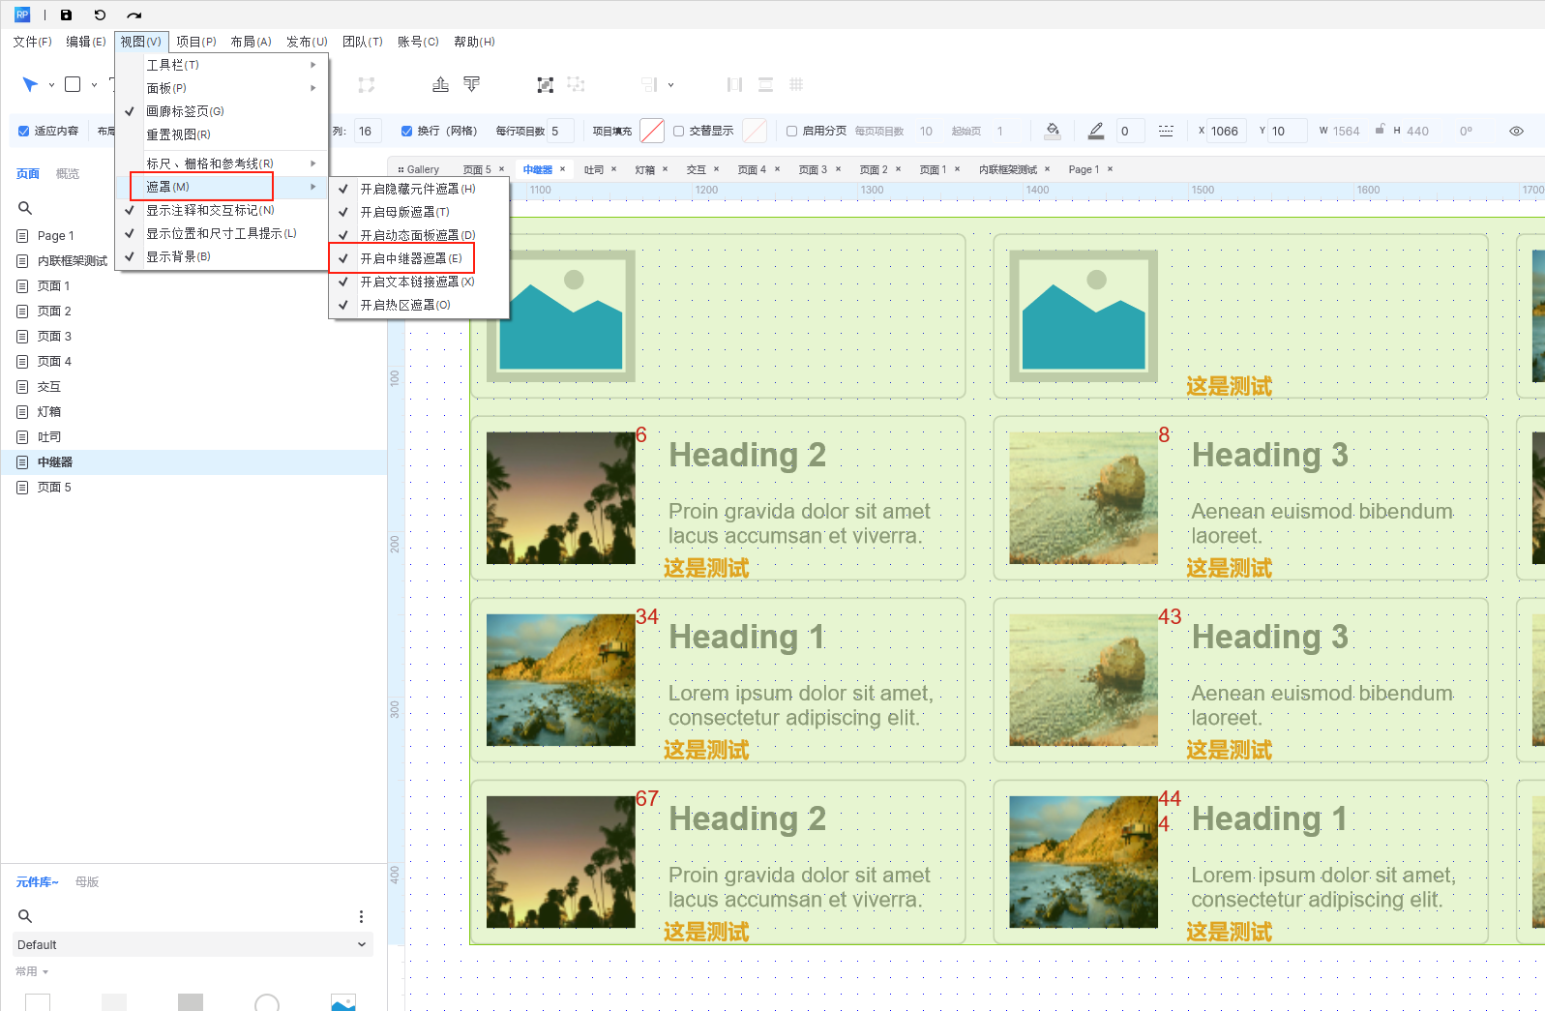Open the 交互 page in the page list
The image size is (1545, 1011).
pos(48,387)
